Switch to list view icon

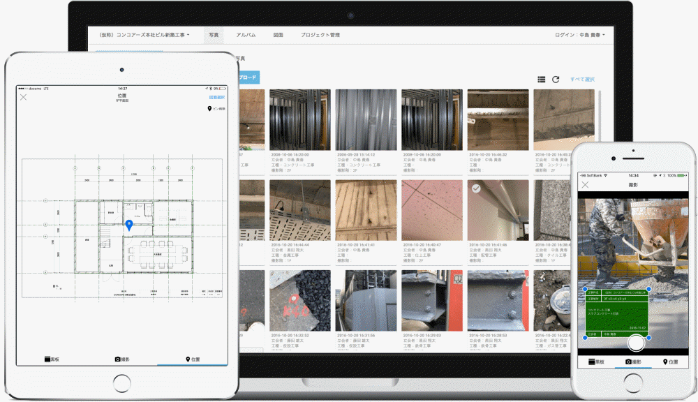pyautogui.click(x=541, y=80)
